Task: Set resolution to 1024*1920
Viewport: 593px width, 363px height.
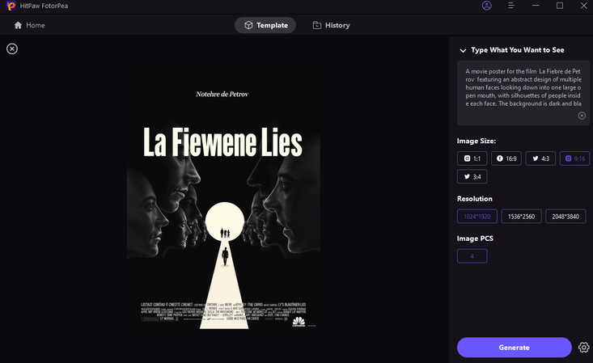Action: pos(477,217)
